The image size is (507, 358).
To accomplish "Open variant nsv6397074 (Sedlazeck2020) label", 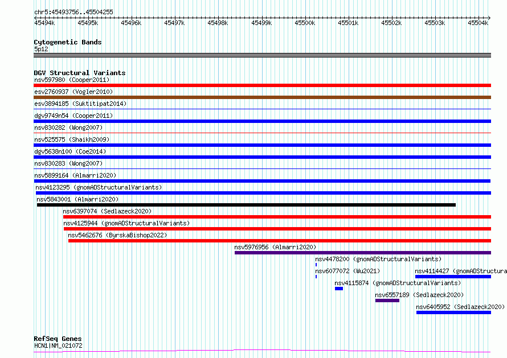I will [x=107, y=211].
